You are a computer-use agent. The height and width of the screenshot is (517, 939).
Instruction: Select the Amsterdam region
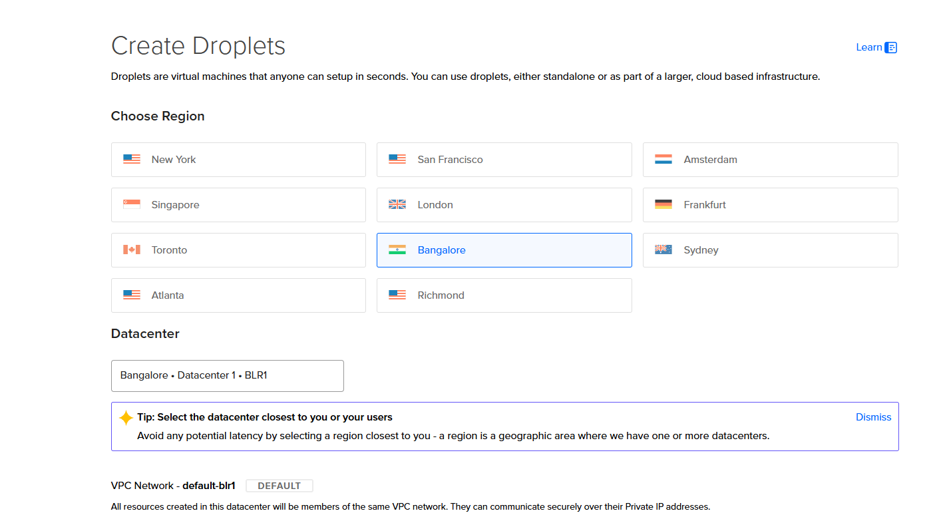pos(770,159)
